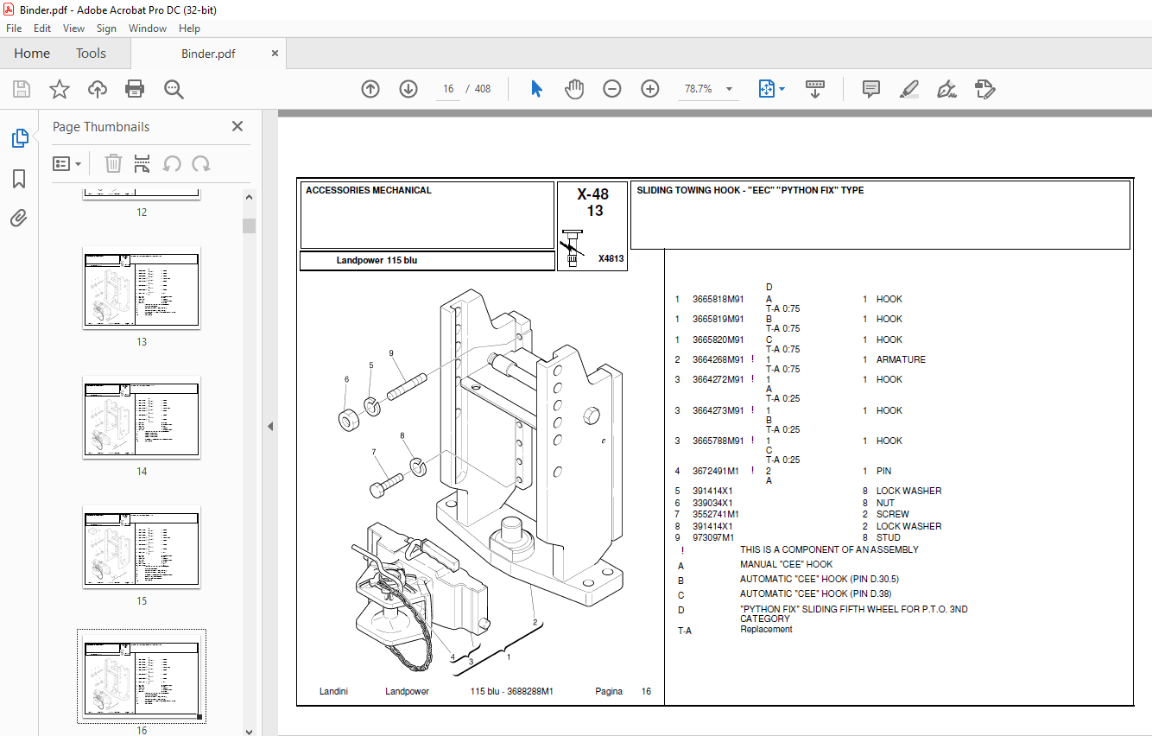Rotate the page clockwise
This screenshot has width=1152, height=736.
[x=201, y=163]
